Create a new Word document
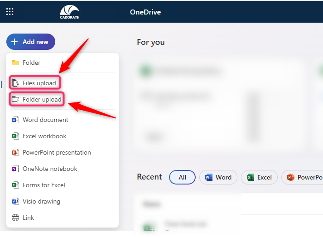 click(63, 120)
